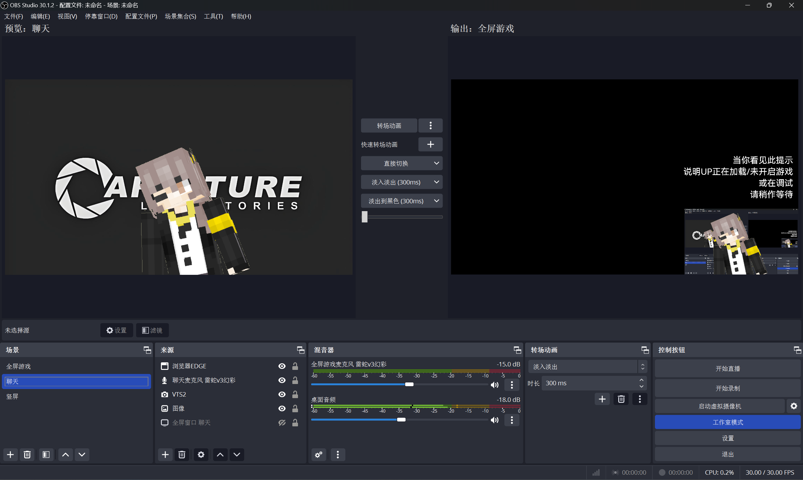This screenshot has height=480, width=803.
Task: Decrease transition duration with down arrow
Action: tap(641, 387)
